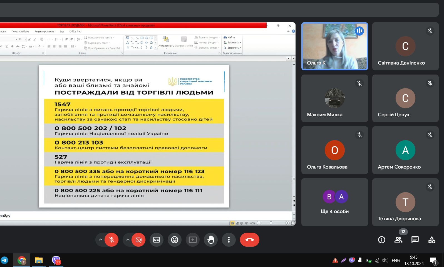Viewport: 444px width, 267px height.
Task: Toggle closed captions
Action: click(157, 240)
